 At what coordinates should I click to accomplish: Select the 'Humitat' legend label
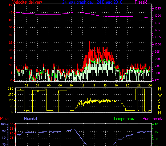[31, 119]
